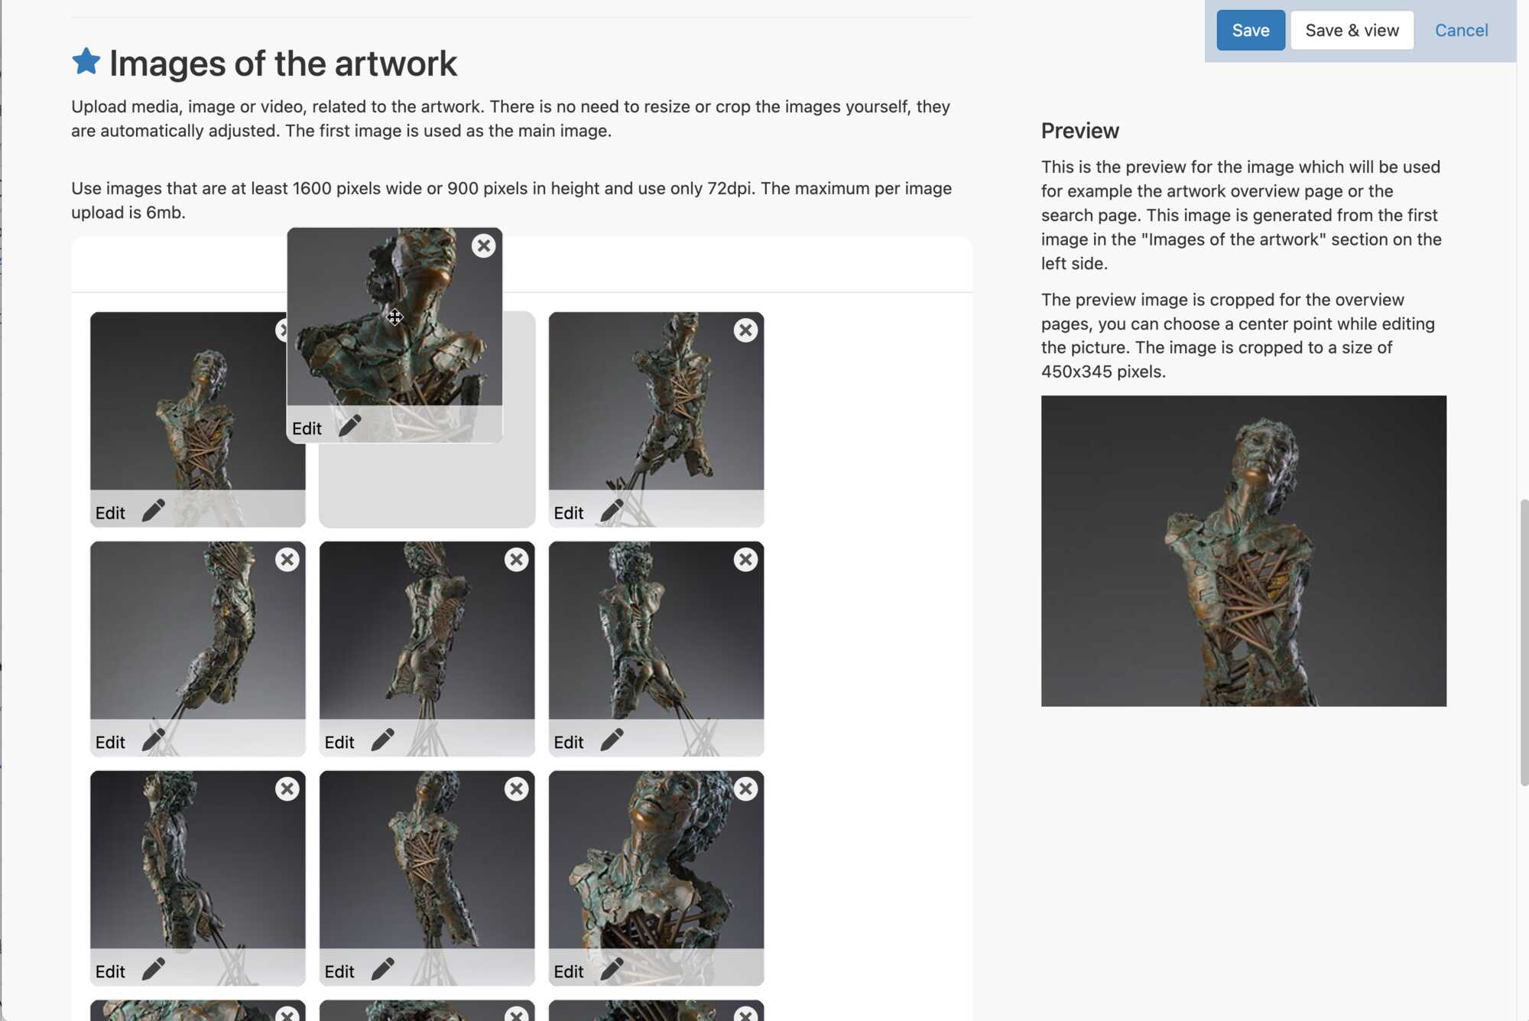Image resolution: width=1529 pixels, height=1021 pixels.
Task: Click the blue star icon beside the heading
Action: coord(86,61)
